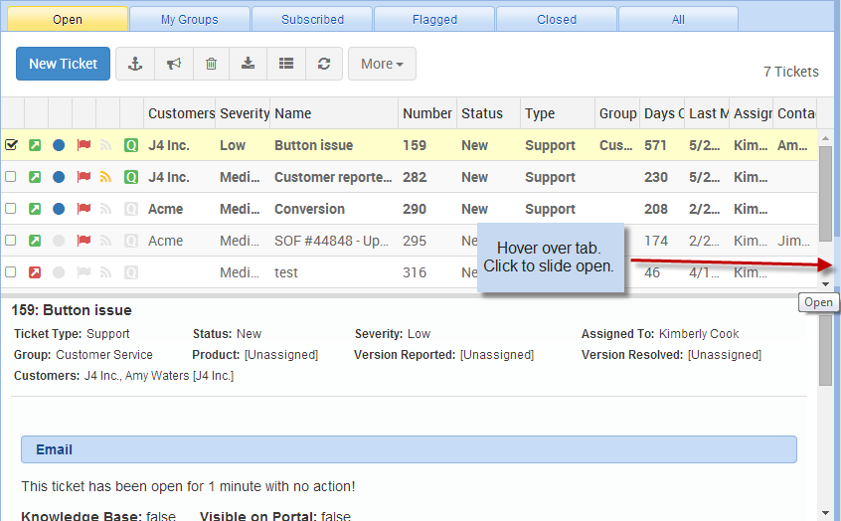Check the Conversion ticket checkbox
This screenshot has width=841, height=521.
pos(11,208)
